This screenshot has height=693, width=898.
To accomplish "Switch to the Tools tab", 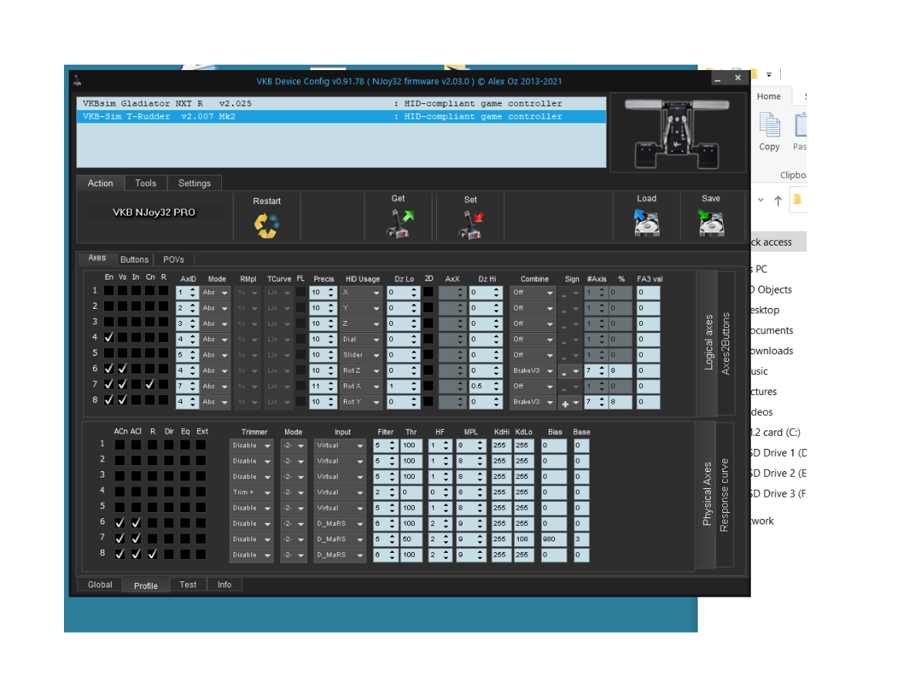I will pos(146,183).
